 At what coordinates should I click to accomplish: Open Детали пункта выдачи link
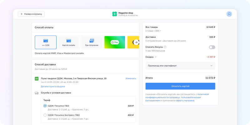coord(53,86)
